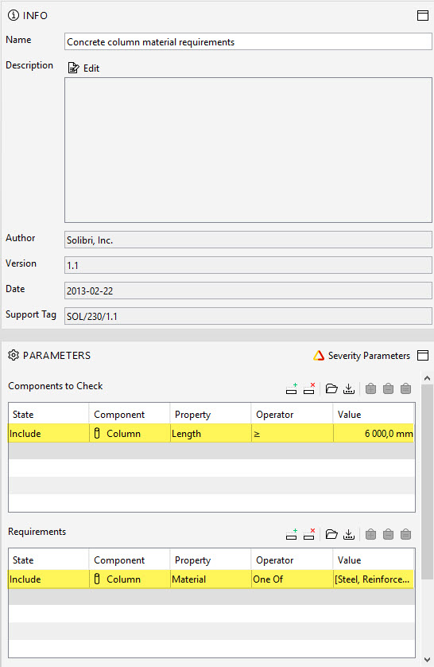Select Length property cell in Components table
Viewport: 434px width, 667px height.
(x=211, y=434)
